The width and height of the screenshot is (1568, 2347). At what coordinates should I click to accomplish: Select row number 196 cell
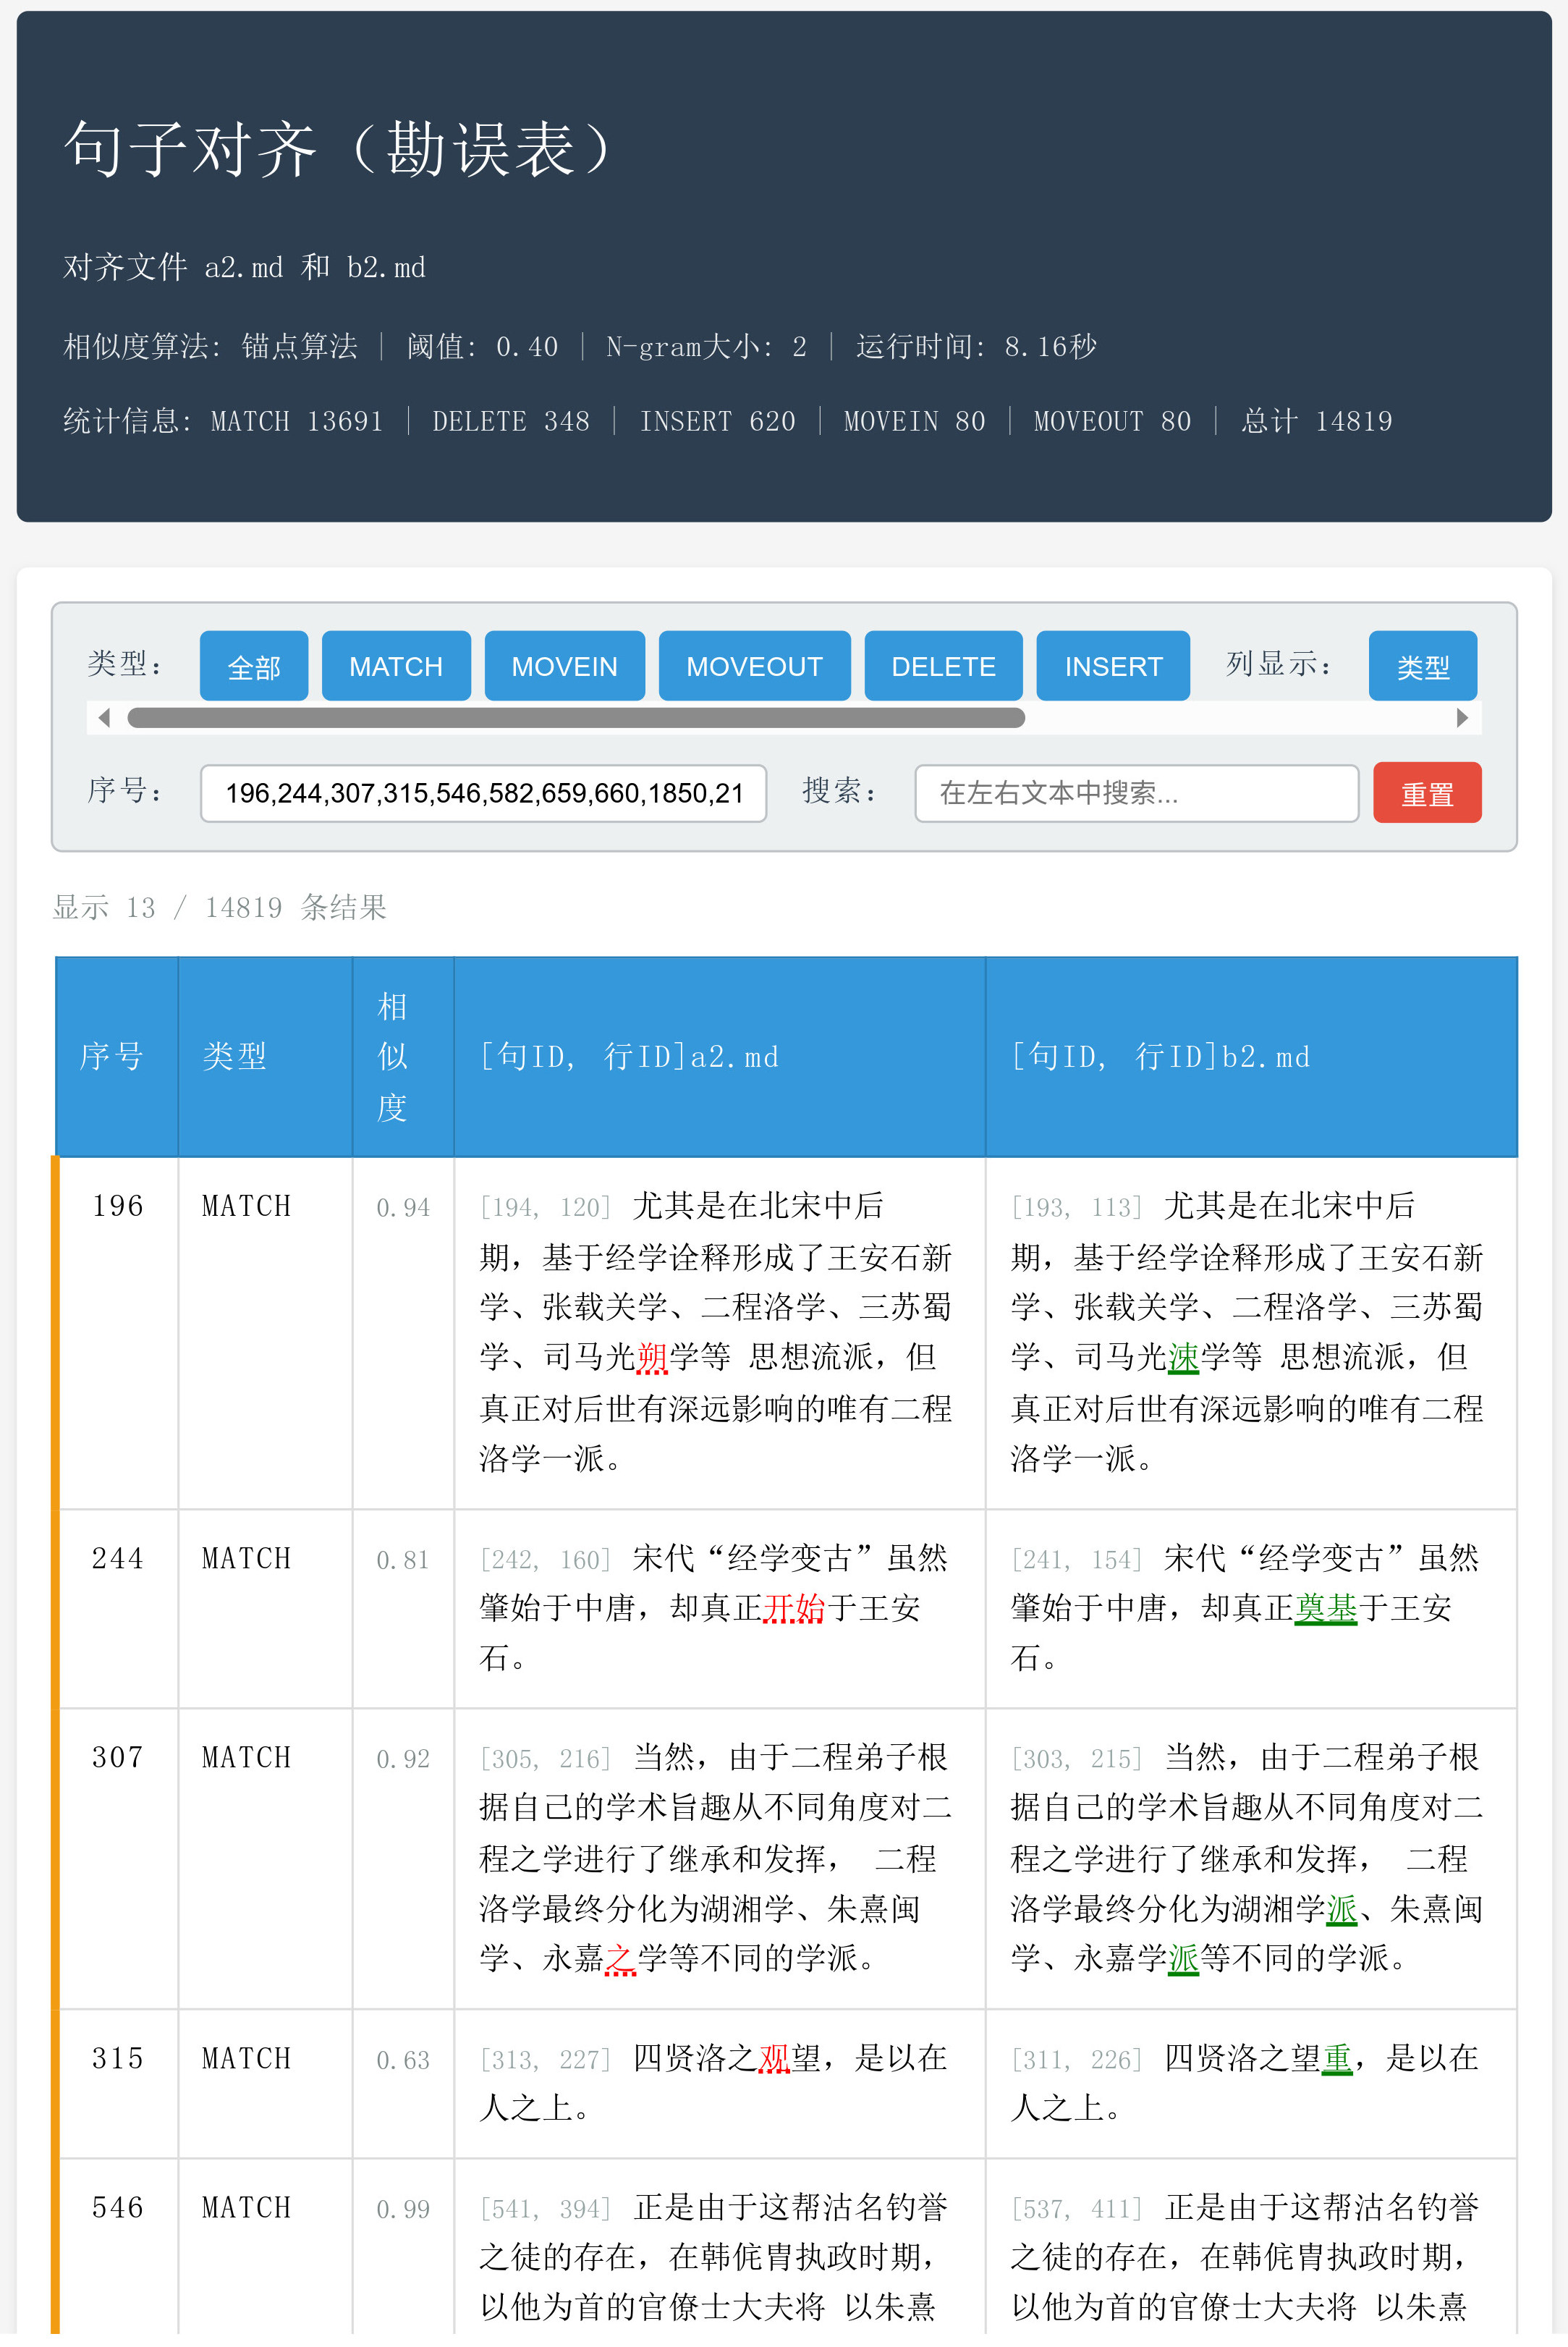click(118, 1206)
